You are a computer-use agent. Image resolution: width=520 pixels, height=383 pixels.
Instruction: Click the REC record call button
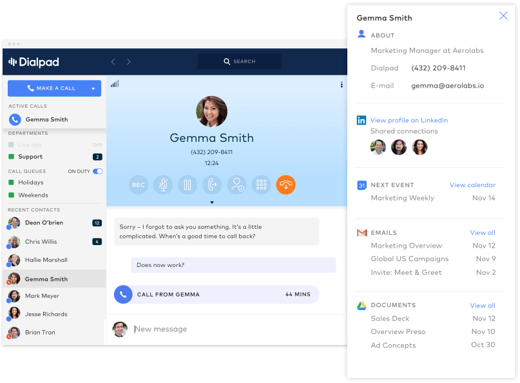[x=139, y=185]
